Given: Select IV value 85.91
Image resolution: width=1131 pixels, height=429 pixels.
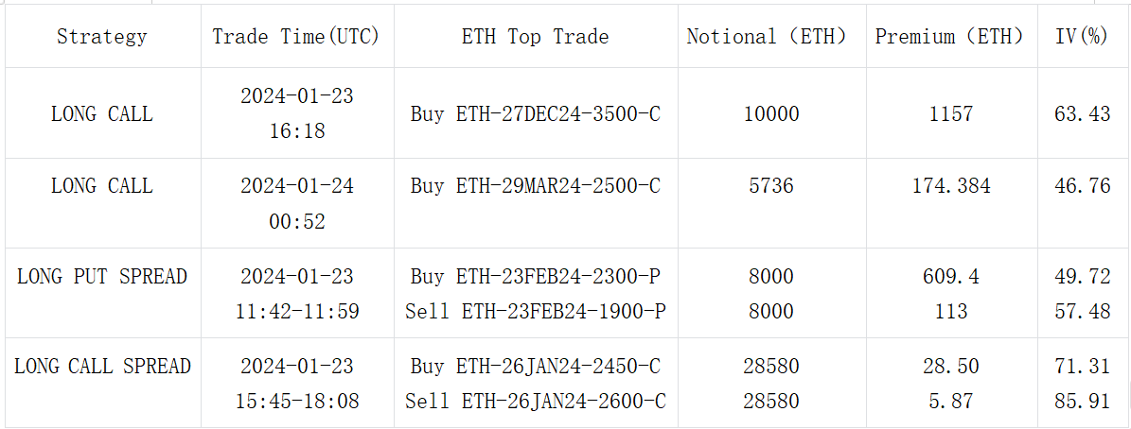Looking at the screenshot, I should pyautogui.click(x=1082, y=402).
